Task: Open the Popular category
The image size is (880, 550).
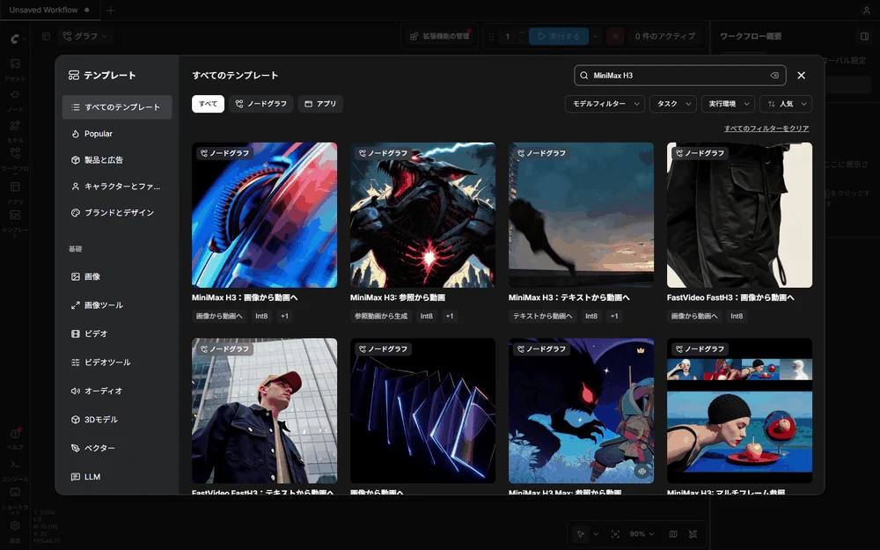Action: click(117, 134)
